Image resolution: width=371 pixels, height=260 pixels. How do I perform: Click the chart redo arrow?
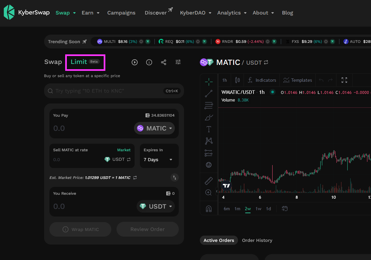pos(330,80)
